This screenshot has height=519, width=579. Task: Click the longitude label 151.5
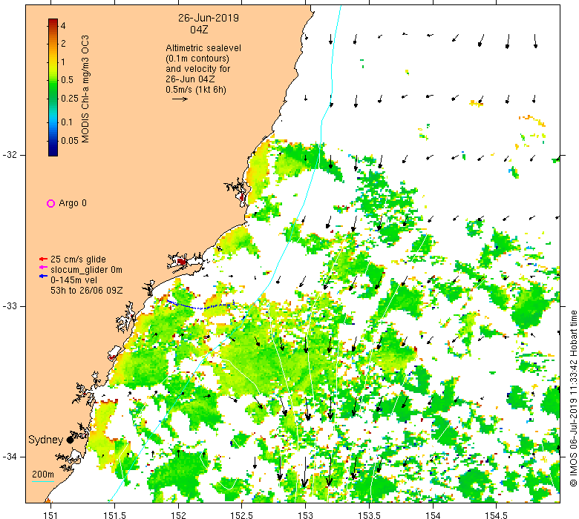114,515
